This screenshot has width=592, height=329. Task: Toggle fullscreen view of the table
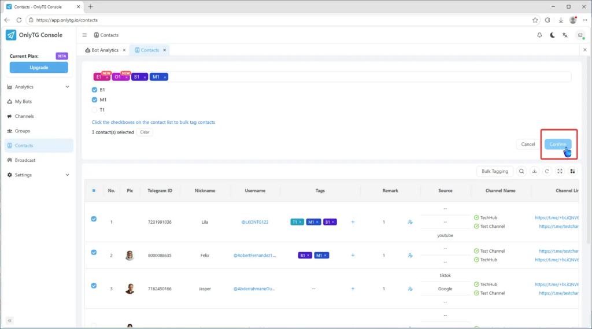[x=560, y=171]
